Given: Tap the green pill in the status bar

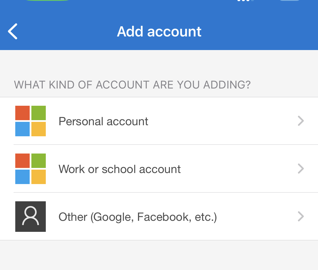Looking at the screenshot, I should (x=47, y=1).
